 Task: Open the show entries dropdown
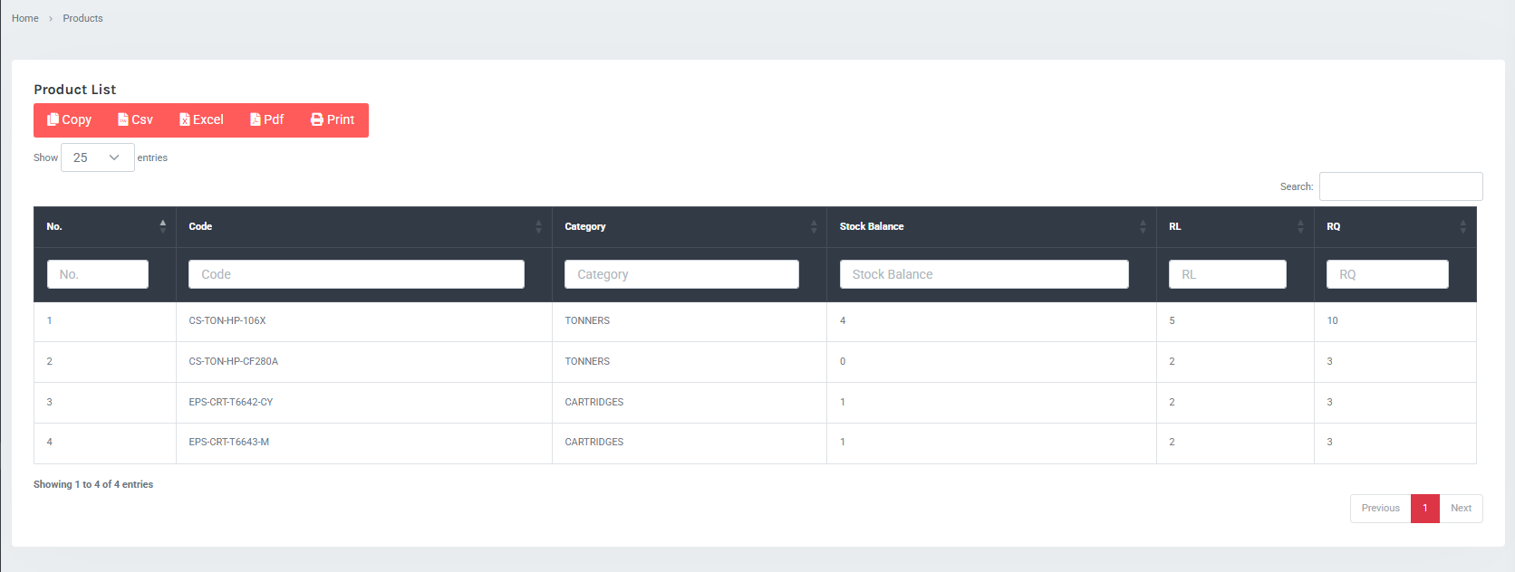[97, 157]
